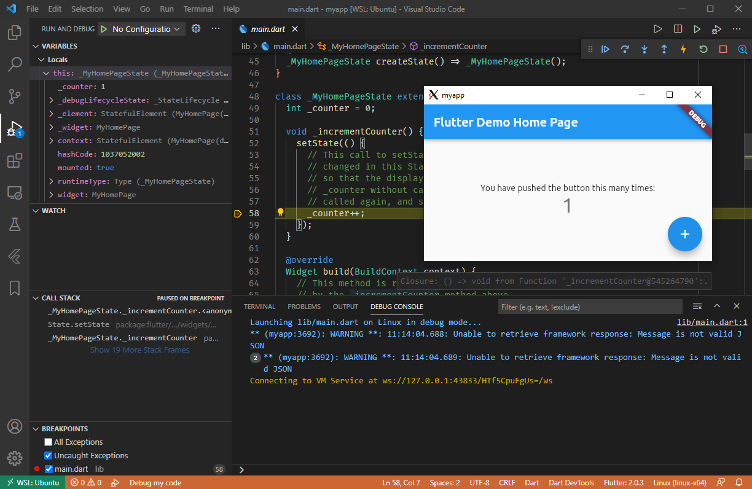Click CRLF line ending indicator
Image resolution: width=752 pixels, height=489 pixels.
(507, 483)
